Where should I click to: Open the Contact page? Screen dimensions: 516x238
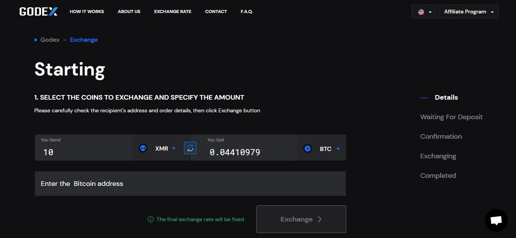216,11
